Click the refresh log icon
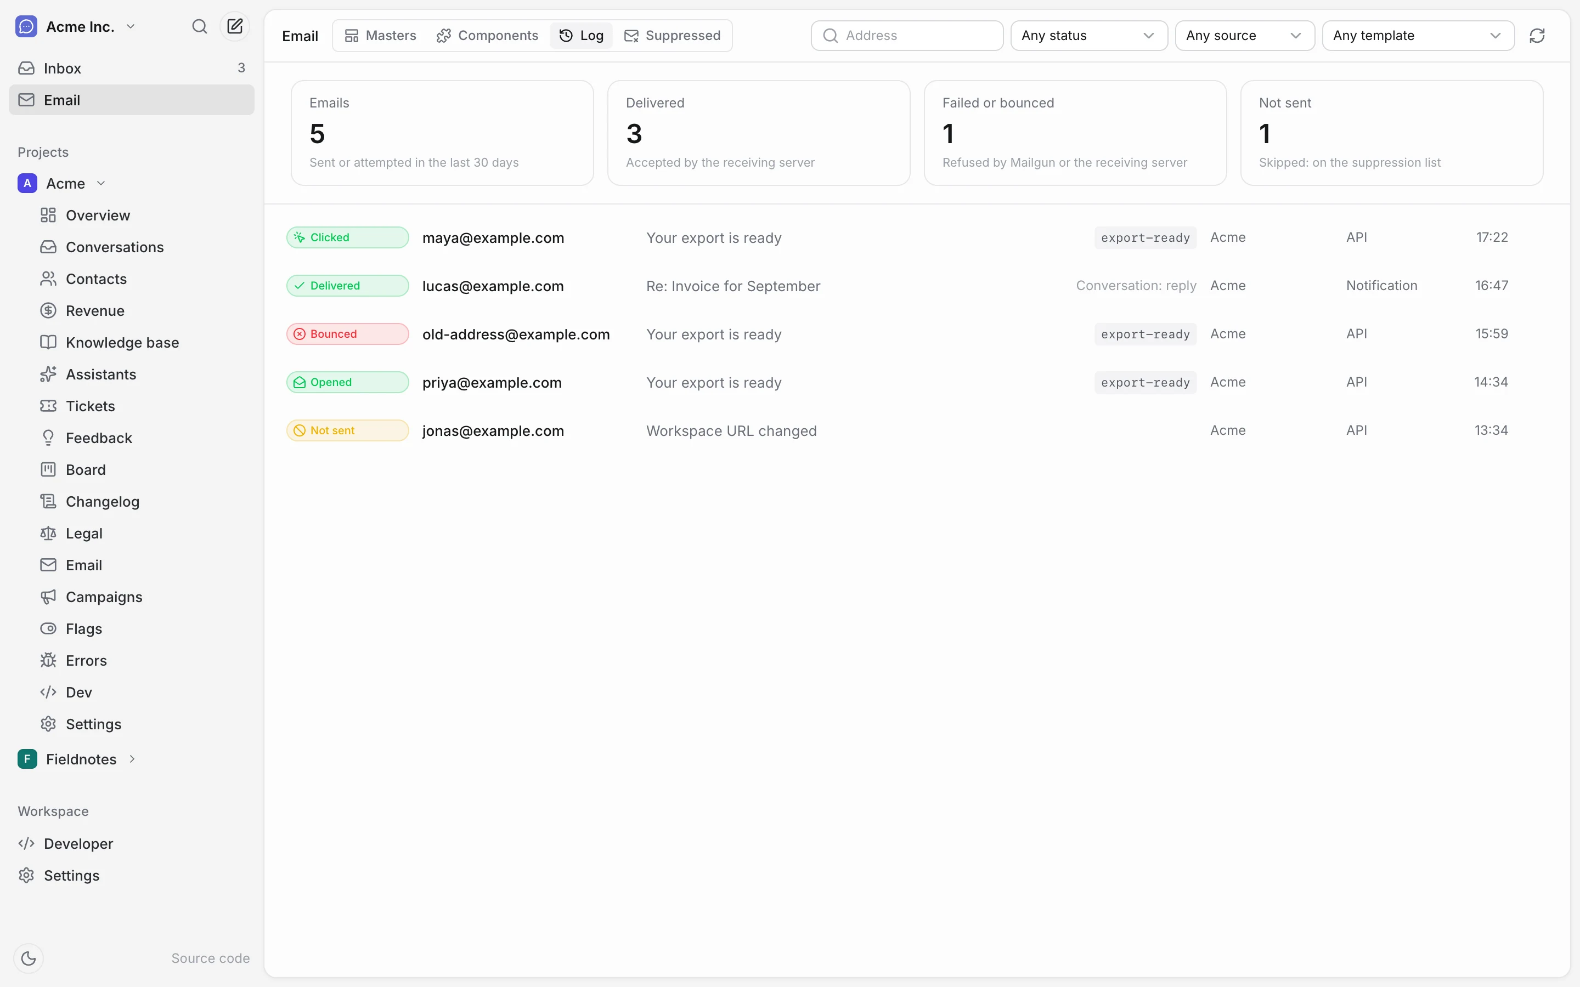 1537,36
